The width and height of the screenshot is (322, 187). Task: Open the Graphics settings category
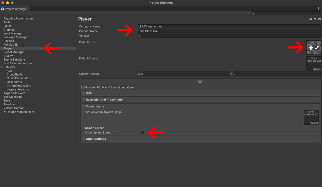9,30
